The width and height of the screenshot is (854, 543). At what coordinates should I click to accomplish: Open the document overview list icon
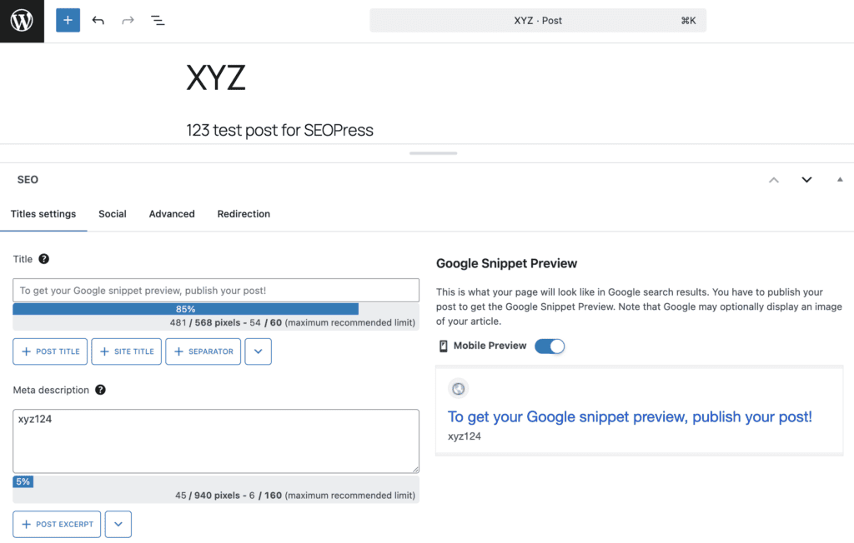(158, 21)
